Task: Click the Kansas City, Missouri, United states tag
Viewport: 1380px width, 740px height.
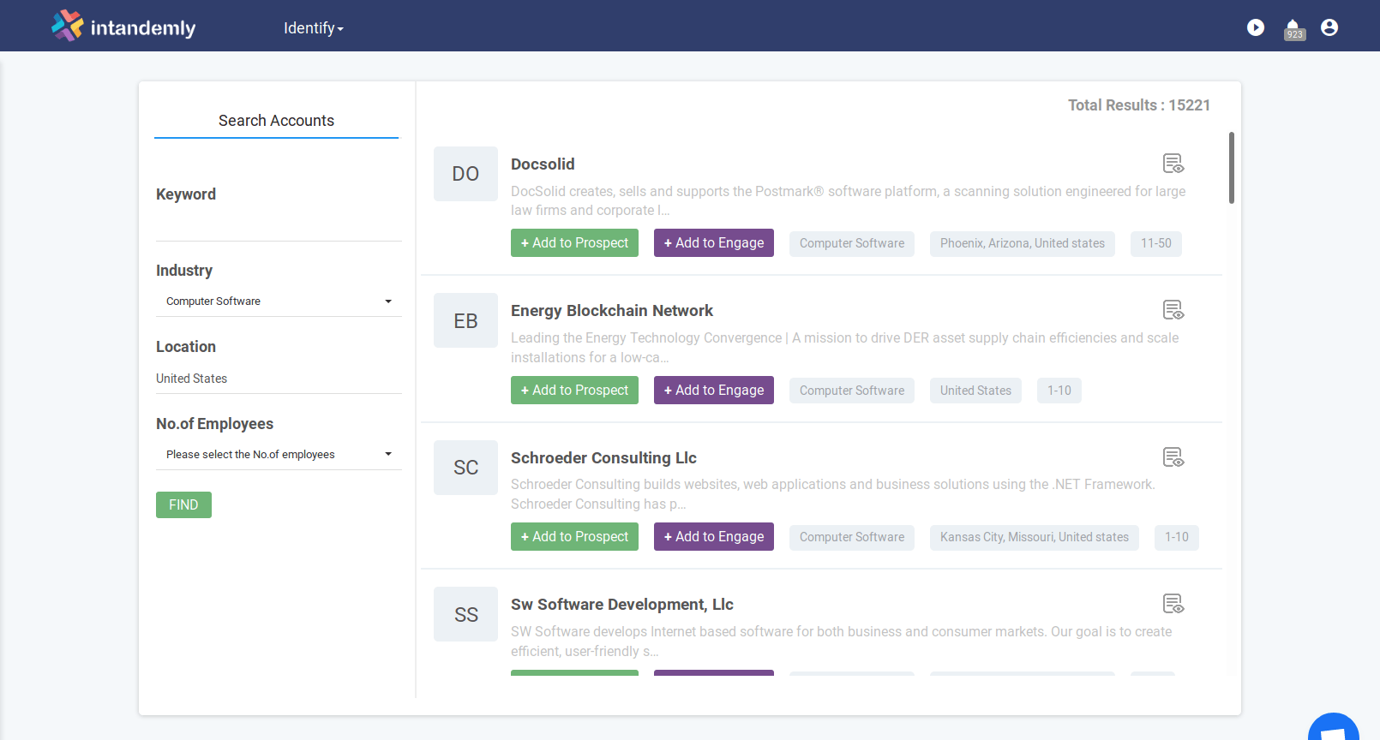Action: (x=1035, y=538)
